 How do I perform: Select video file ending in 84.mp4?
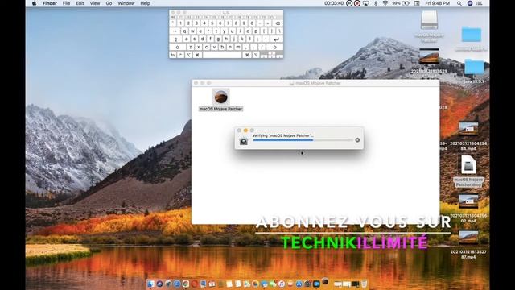pyautogui.click(x=468, y=129)
